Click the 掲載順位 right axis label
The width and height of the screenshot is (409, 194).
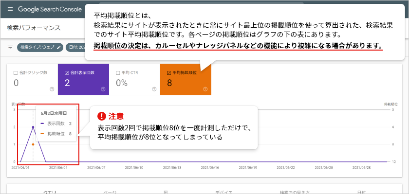click(x=390, y=104)
